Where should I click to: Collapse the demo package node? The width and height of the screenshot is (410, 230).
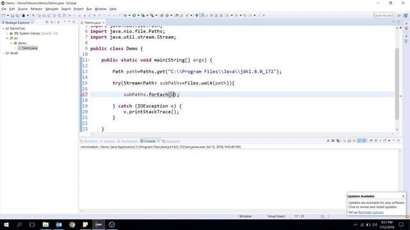tap(12, 43)
